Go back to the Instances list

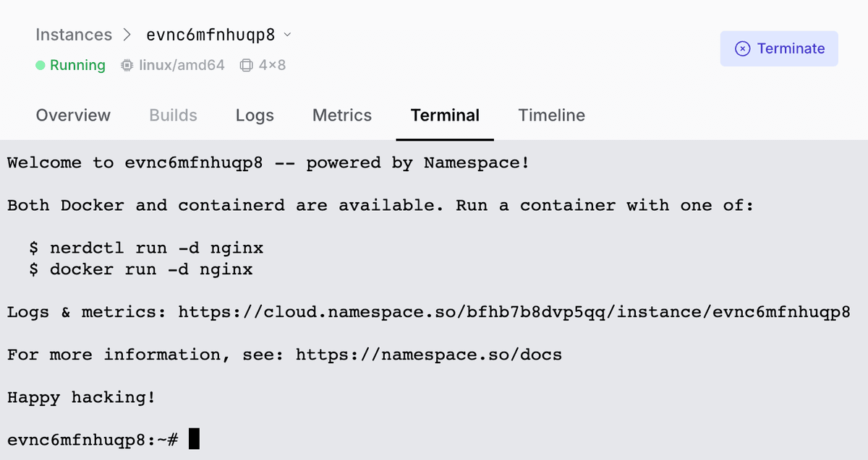pos(74,35)
